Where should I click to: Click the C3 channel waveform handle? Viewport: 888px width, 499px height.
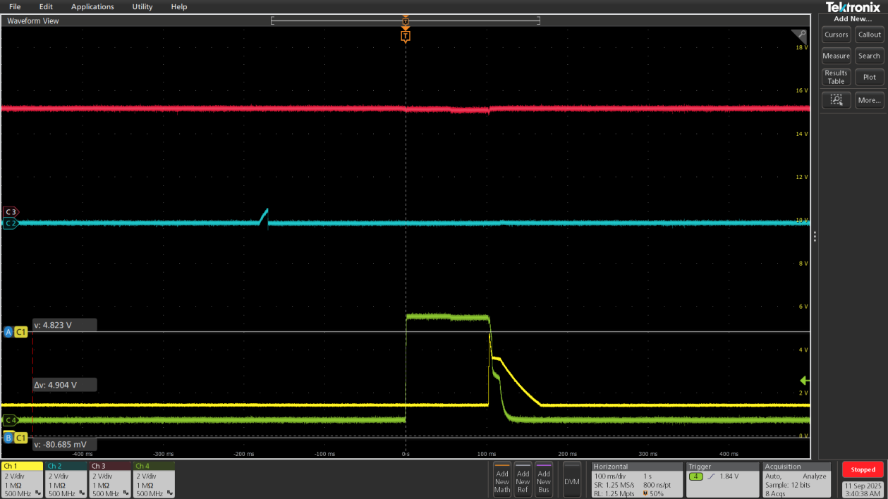[x=11, y=211]
